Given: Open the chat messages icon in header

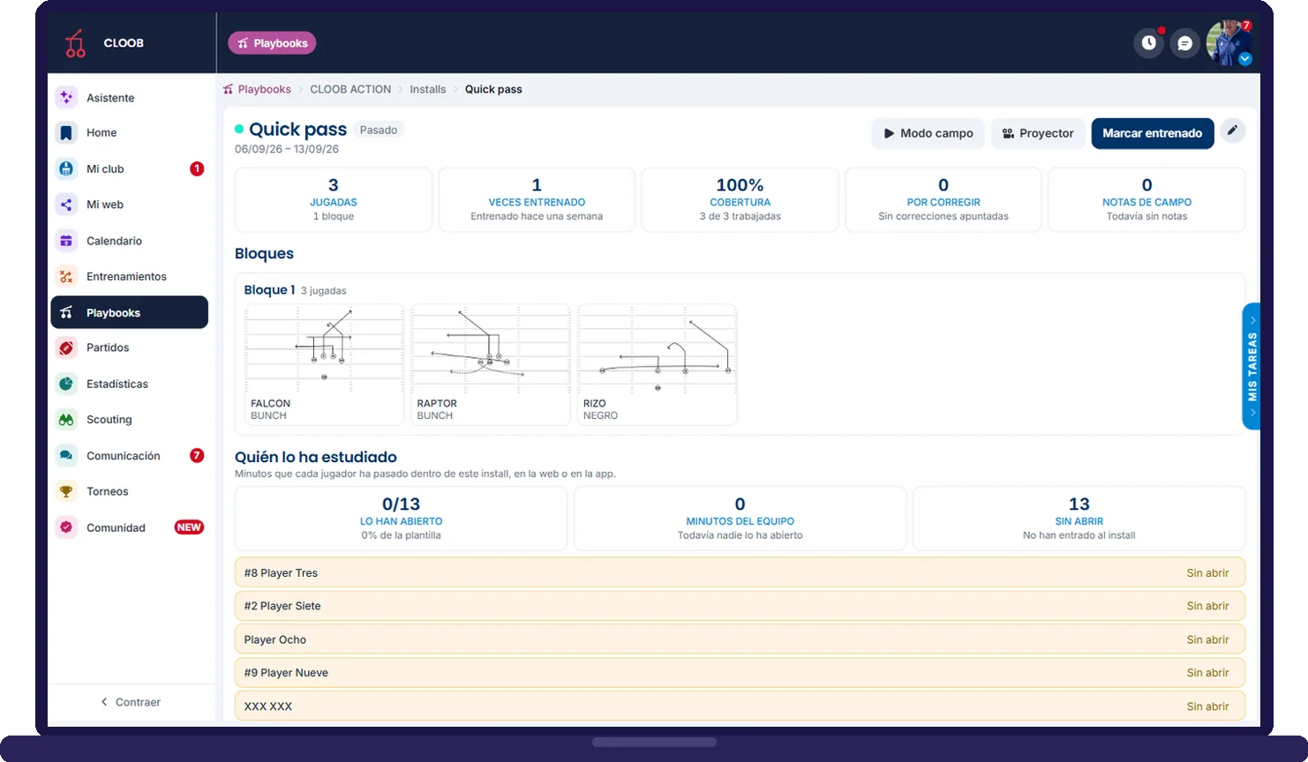Looking at the screenshot, I should (x=1185, y=42).
